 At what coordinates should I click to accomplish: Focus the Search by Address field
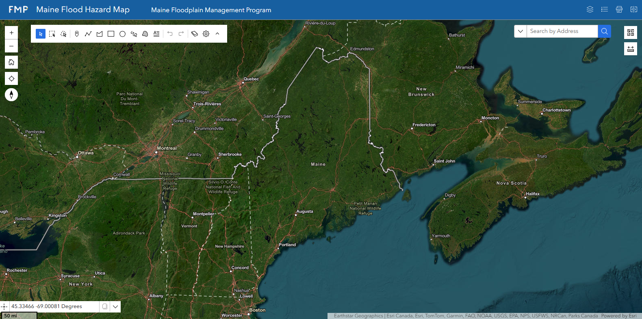[x=562, y=31]
